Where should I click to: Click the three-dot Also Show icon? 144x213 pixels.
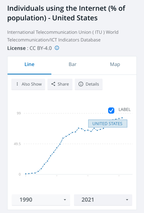tap(17, 84)
